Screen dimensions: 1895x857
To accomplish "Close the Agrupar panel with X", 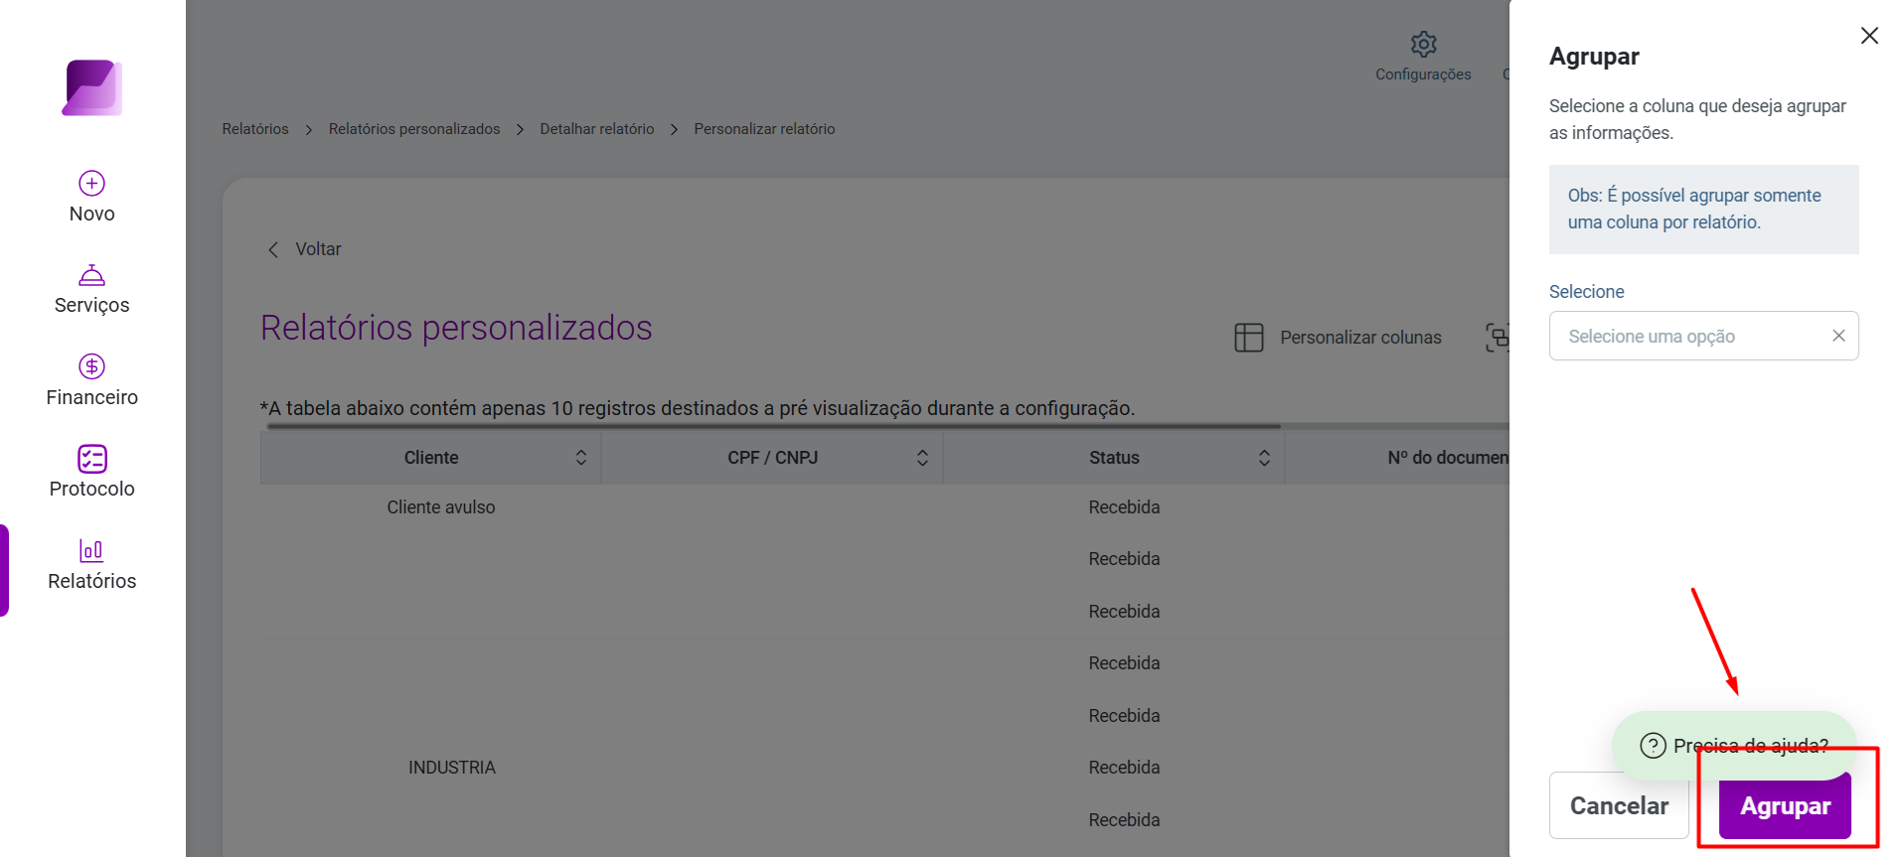I will click(x=1869, y=36).
